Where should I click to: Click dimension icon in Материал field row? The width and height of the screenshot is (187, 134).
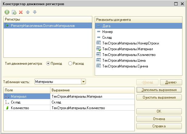pyautogui.click(x=7, y=96)
